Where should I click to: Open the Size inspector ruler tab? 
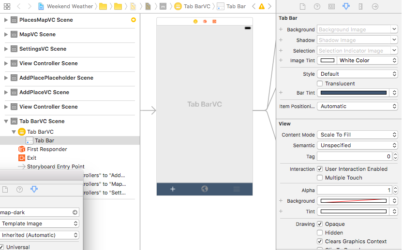(x=360, y=6)
